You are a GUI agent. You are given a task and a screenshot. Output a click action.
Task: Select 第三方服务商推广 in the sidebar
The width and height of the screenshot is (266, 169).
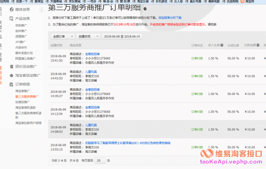tap(27, 97)
